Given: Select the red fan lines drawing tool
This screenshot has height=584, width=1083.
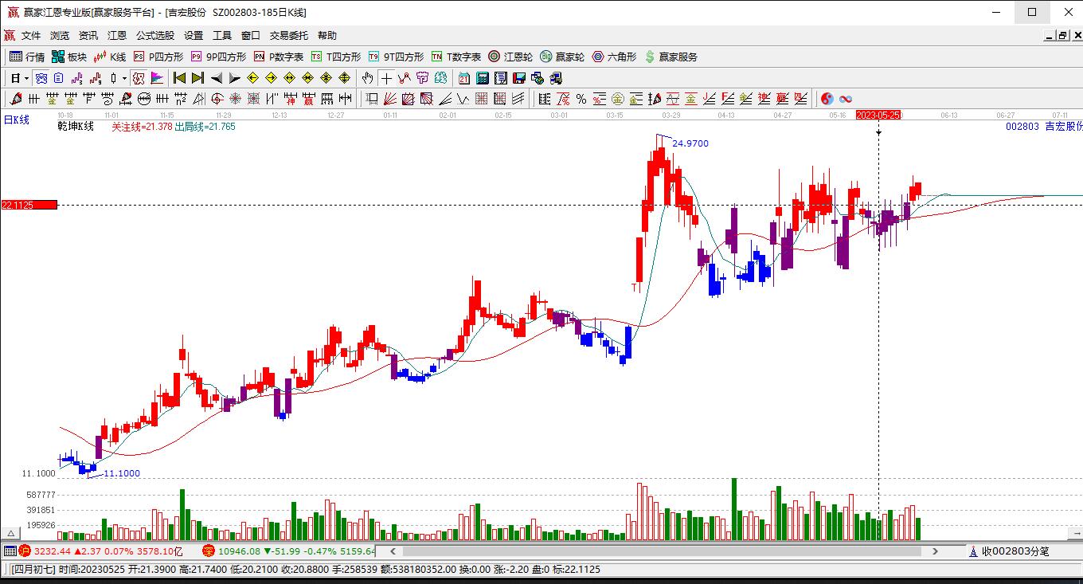Looking at the screenshot, I should 390,99.
